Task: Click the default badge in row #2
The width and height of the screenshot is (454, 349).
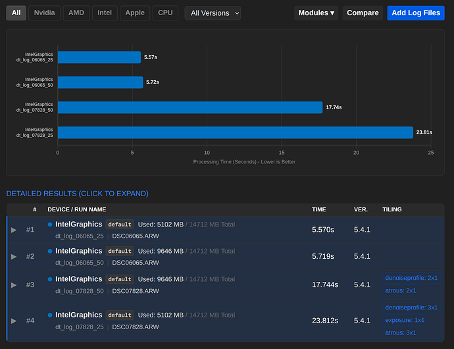Action: 120,251
